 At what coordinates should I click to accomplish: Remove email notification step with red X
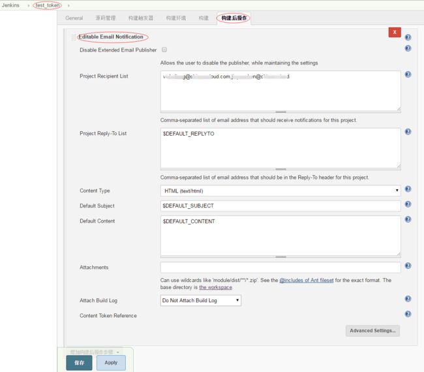click(395, 32)
